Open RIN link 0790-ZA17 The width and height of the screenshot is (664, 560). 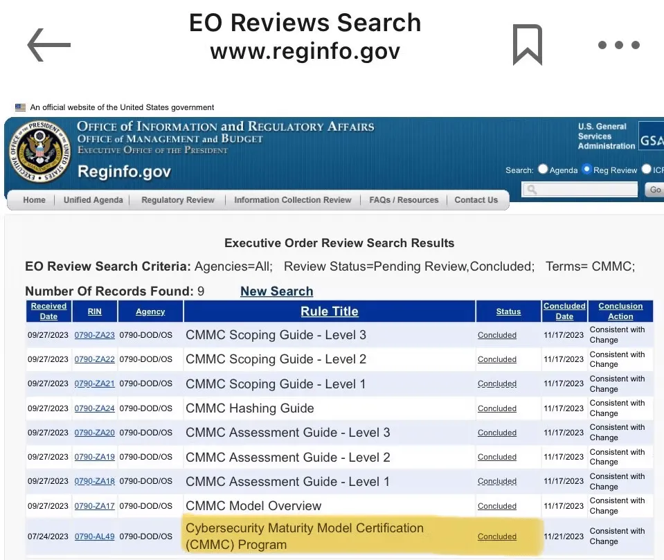coord(94,506)
